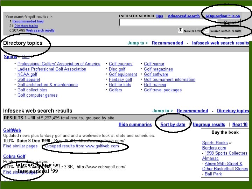Image resolution: width=252 pixels, height=189 pixels.
Task: Open 1998 Sports Collectors Almanac link
Action: 225,155
